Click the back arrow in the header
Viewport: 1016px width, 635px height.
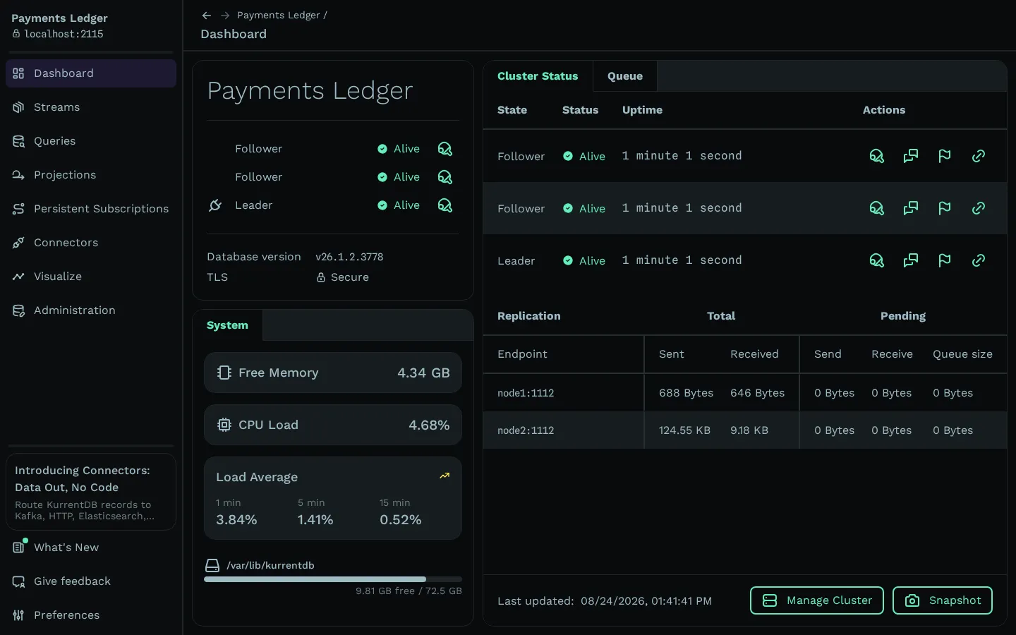coord(206,16)
